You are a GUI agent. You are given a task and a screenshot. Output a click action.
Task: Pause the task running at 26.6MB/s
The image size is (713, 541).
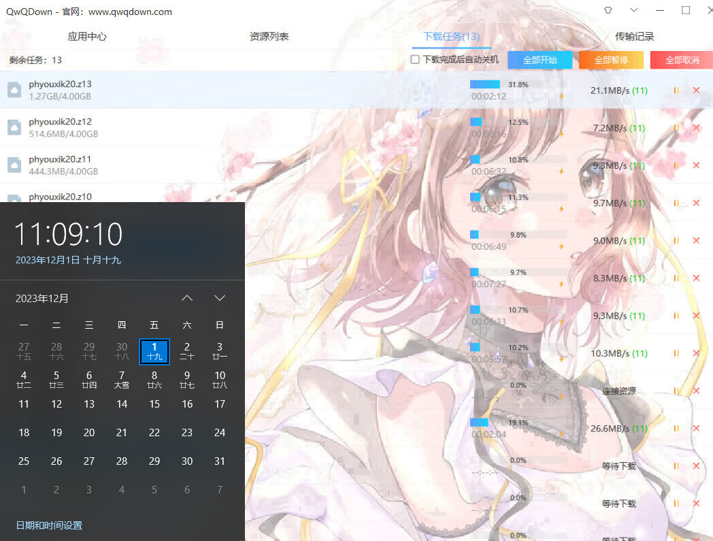676,428
